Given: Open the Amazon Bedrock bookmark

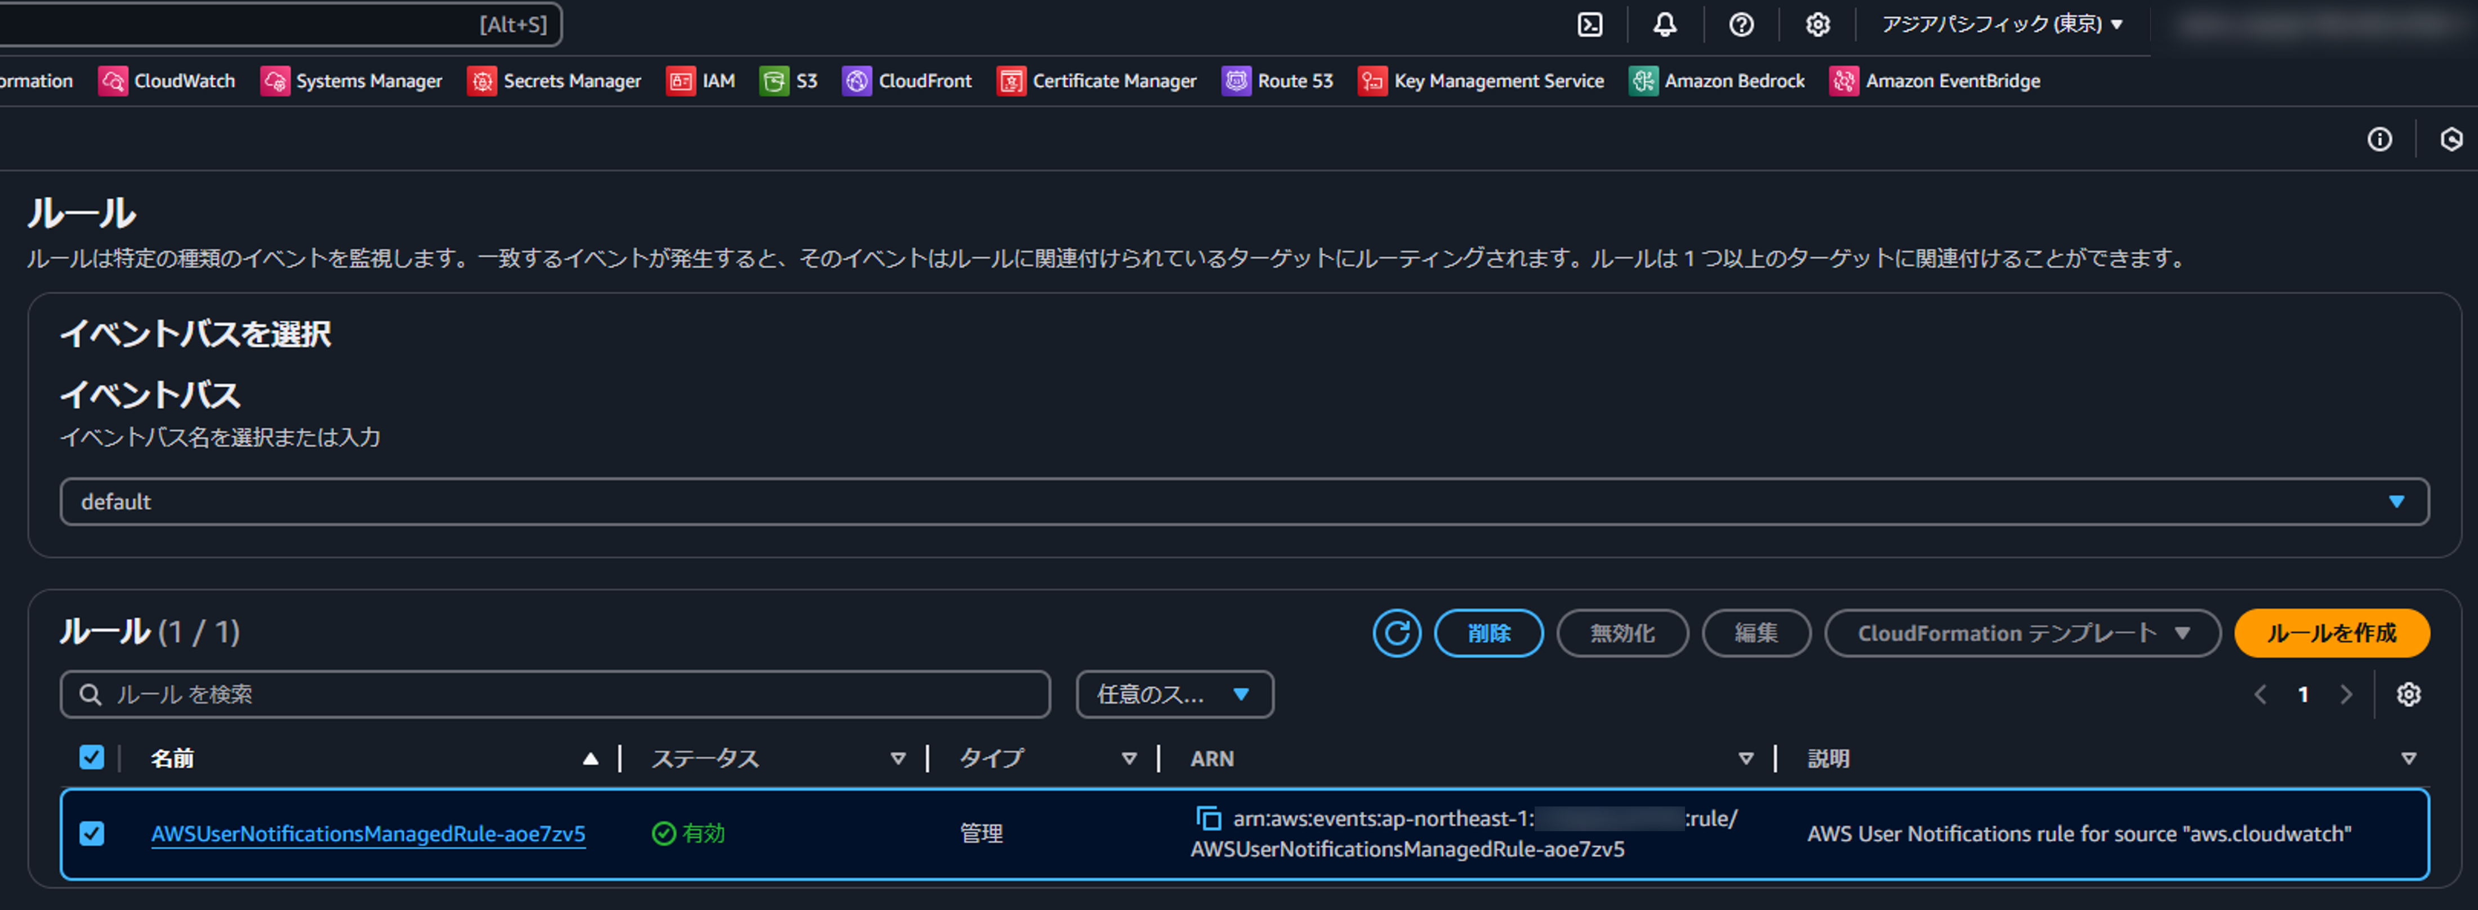Looking at the screenshot, I should tap(1717, 82).
